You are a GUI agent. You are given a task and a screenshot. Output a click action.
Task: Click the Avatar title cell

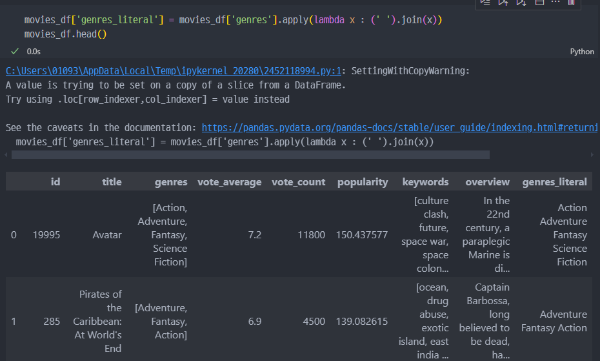point(107,235)
